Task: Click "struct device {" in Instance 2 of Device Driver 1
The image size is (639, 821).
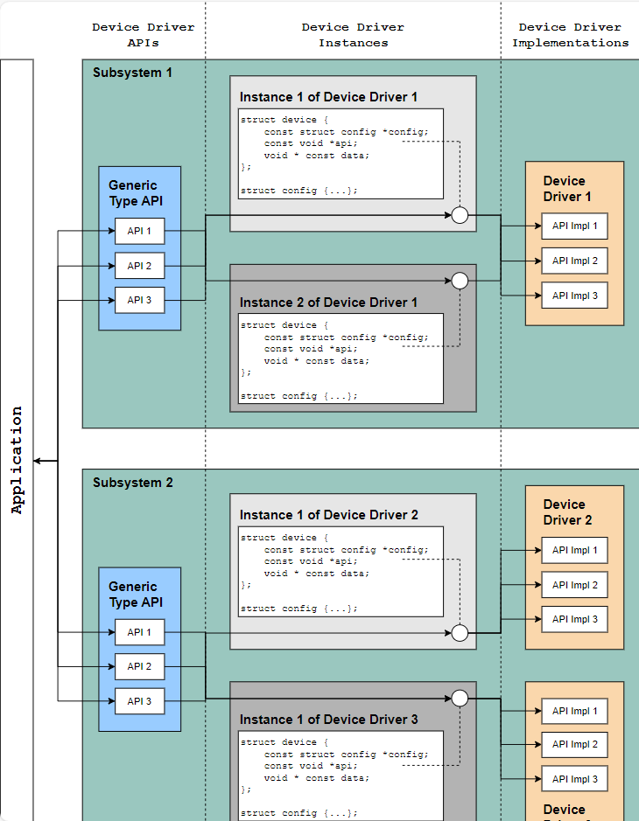Action: tap(284, 325)
